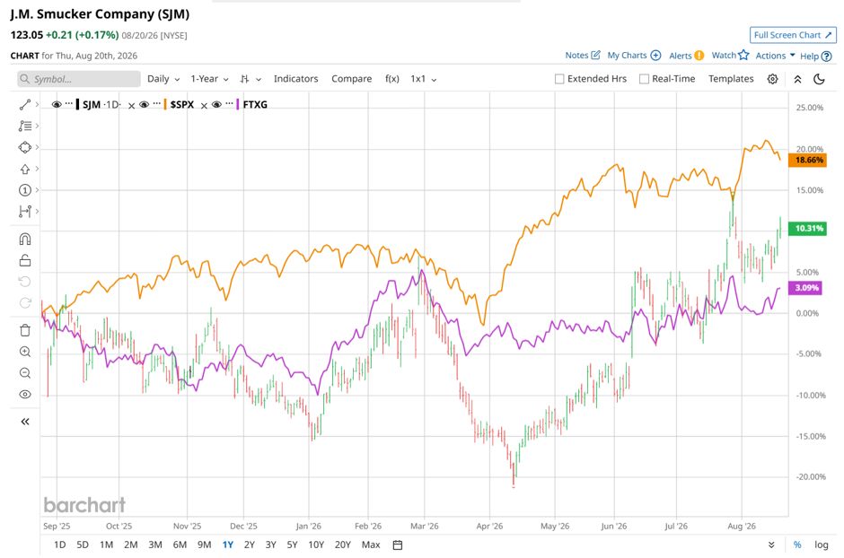The image size is (844, 558).
Task: Collapse the drawing tools sidebar
Action: [25, 422]
